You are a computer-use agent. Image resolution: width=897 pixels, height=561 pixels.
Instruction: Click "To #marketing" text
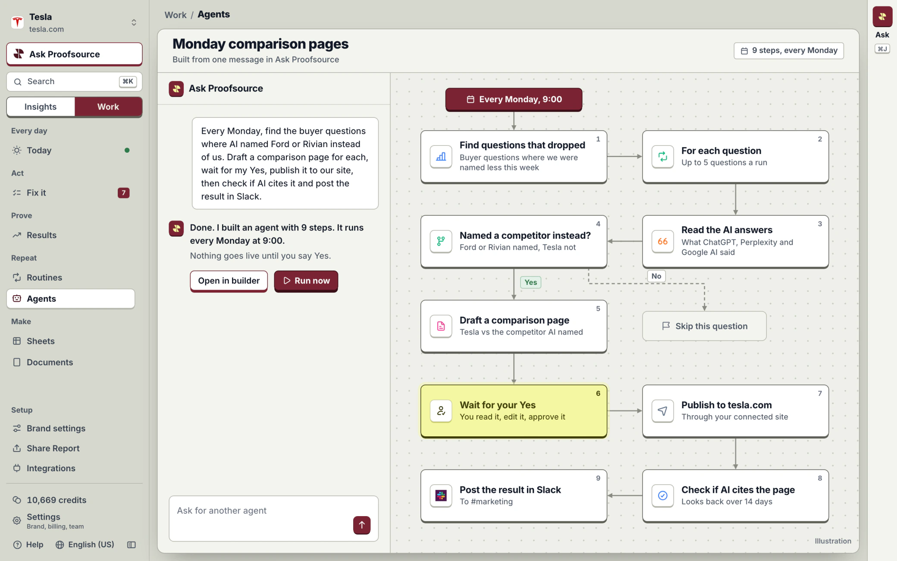pyautogui.click(x=486, y=501)
